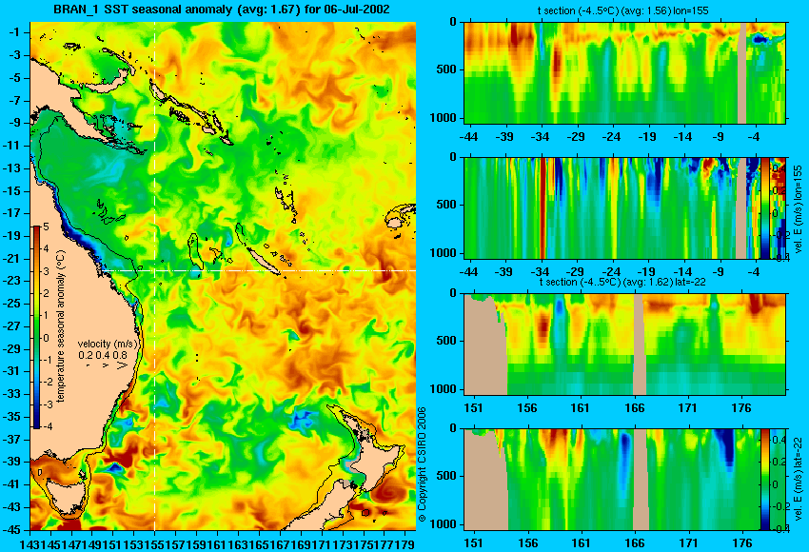Click the Tasmania island on the map
Viewport: 809px width, 552px height.
click(66, 499)
